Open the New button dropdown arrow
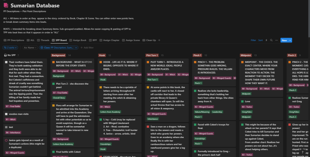 [290, 40]
